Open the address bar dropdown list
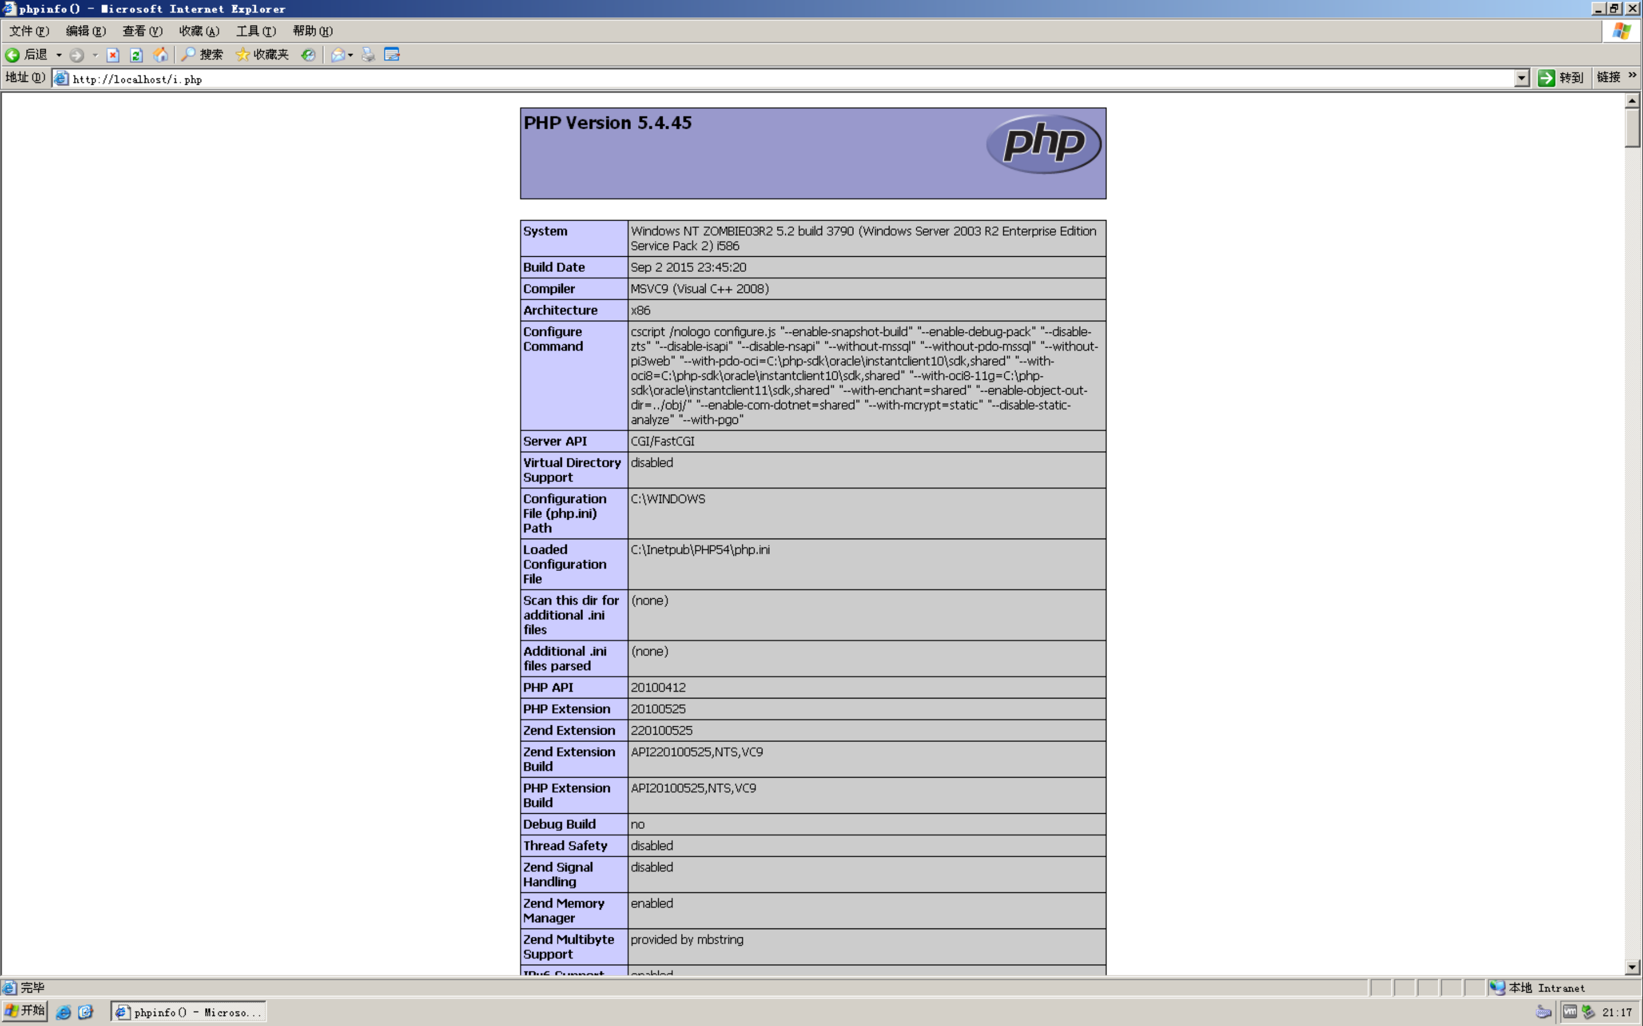The image size is (1643, 1026). (x=1522, y=78)
